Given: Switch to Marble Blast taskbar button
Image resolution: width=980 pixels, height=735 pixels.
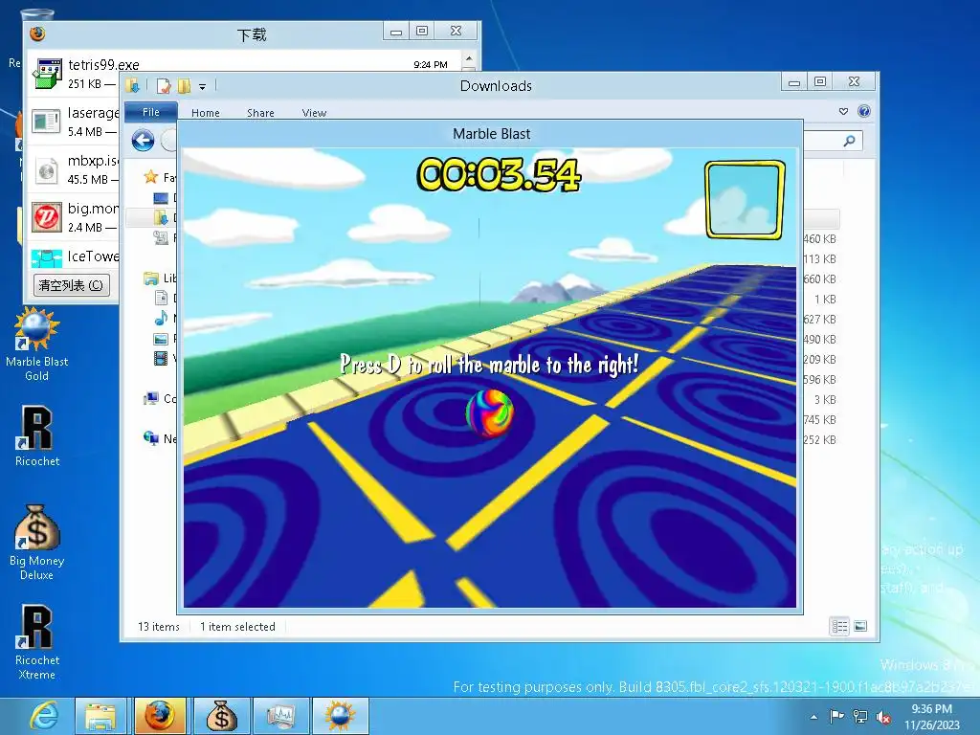Looking at the screenshot, I should click(340, 716).
